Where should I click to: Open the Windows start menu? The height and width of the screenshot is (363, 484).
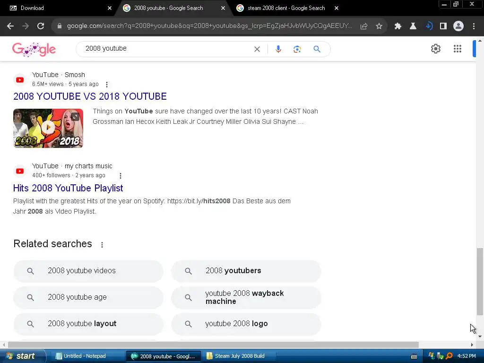[x=22, y=356]
